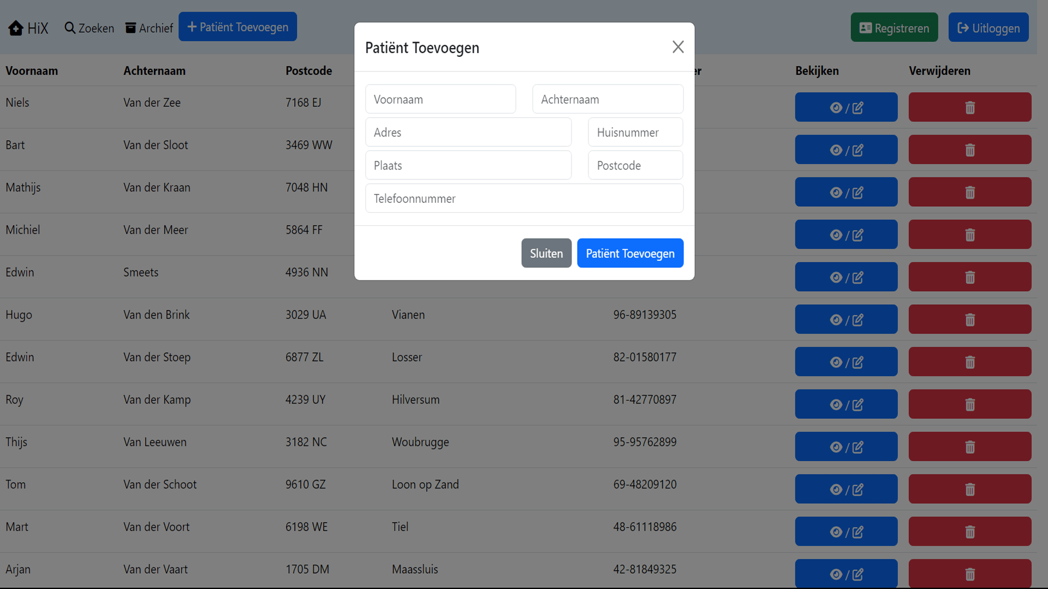Close the Patiënt Toevoegen dialog with X
Viewport: 1048px width, 589px height.
678,47
